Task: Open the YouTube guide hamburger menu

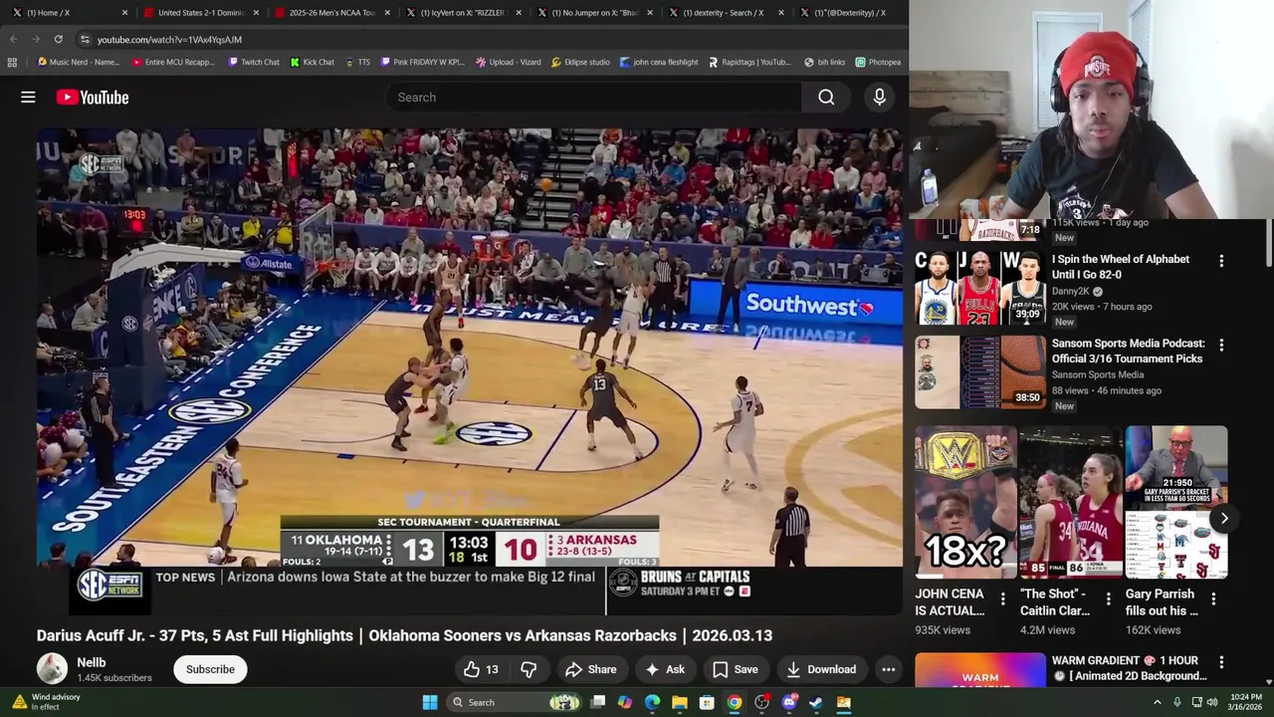Action: (28, 97)
